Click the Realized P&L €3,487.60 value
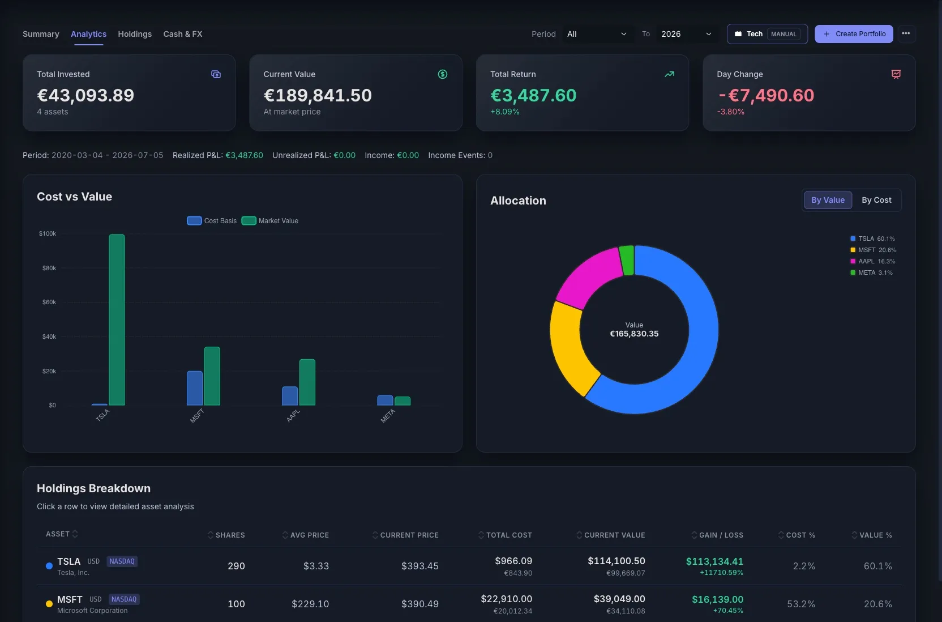 pyautogui.click(x=244, y=155)
